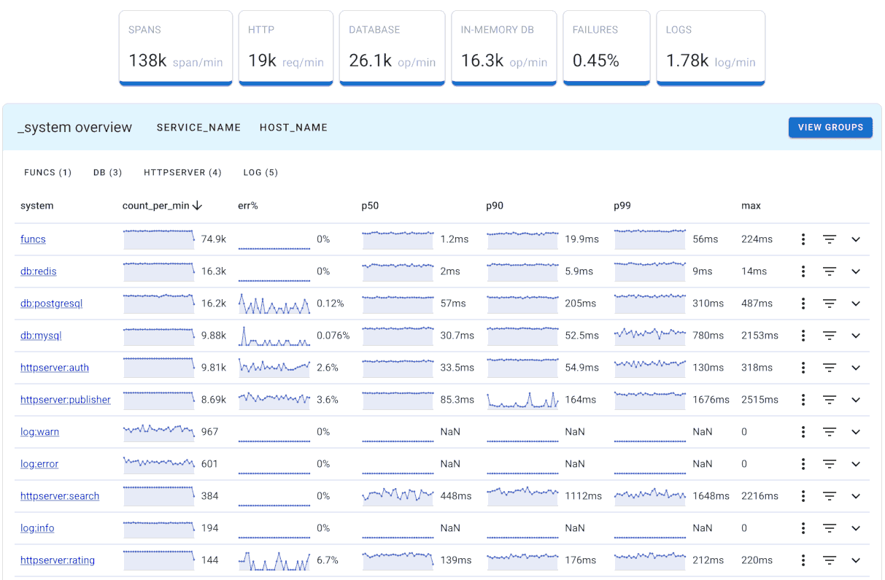Open the three-dot menu for db:redis row
The width and height of the screenshot is (885, 580).
click(803, 271)
